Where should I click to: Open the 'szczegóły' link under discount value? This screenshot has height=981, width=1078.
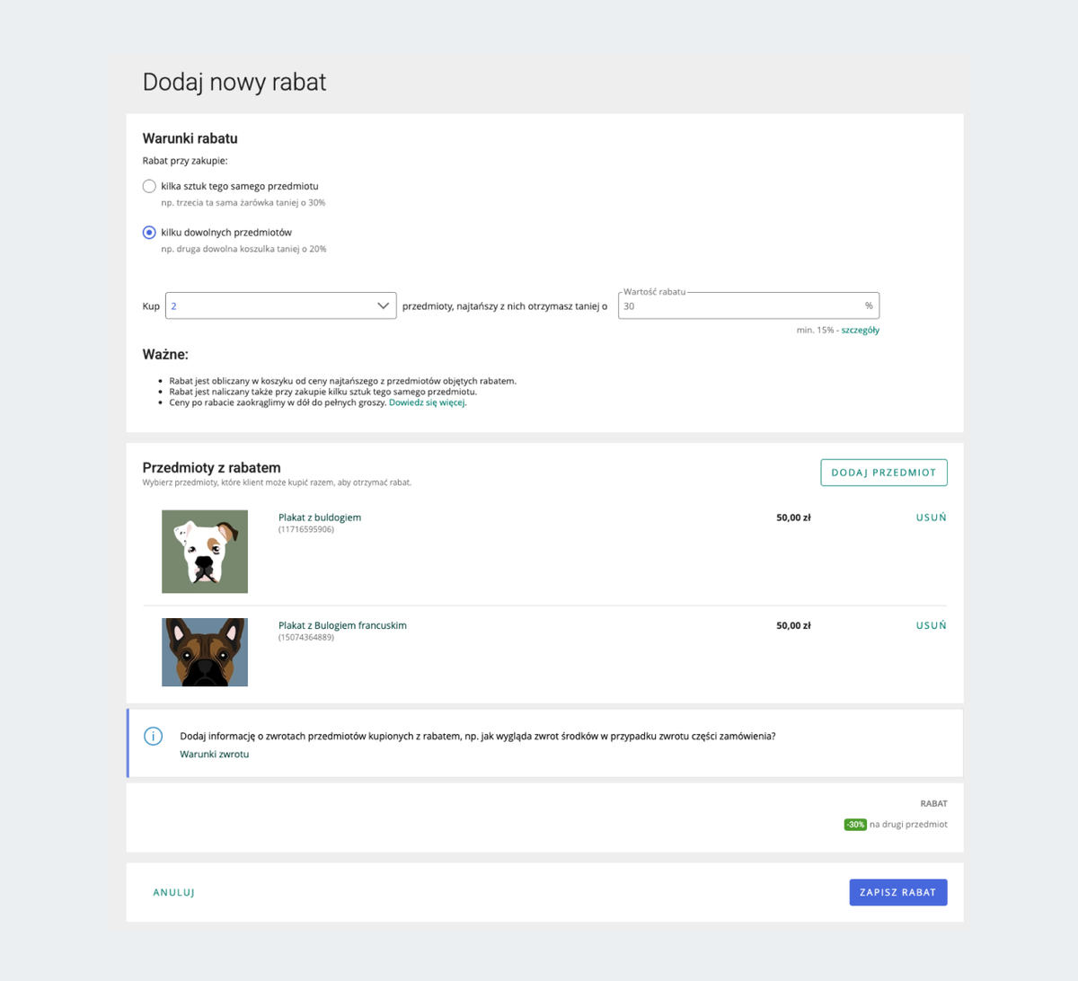click(x=860, y=331)
